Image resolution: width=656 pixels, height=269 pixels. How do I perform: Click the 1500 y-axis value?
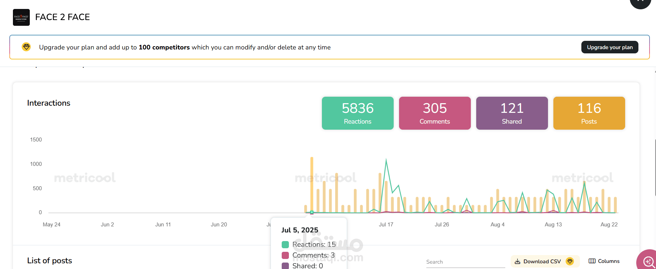(x=36, y=140)
